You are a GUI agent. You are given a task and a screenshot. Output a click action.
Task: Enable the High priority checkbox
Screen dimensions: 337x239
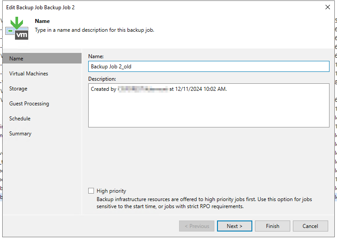91,191
